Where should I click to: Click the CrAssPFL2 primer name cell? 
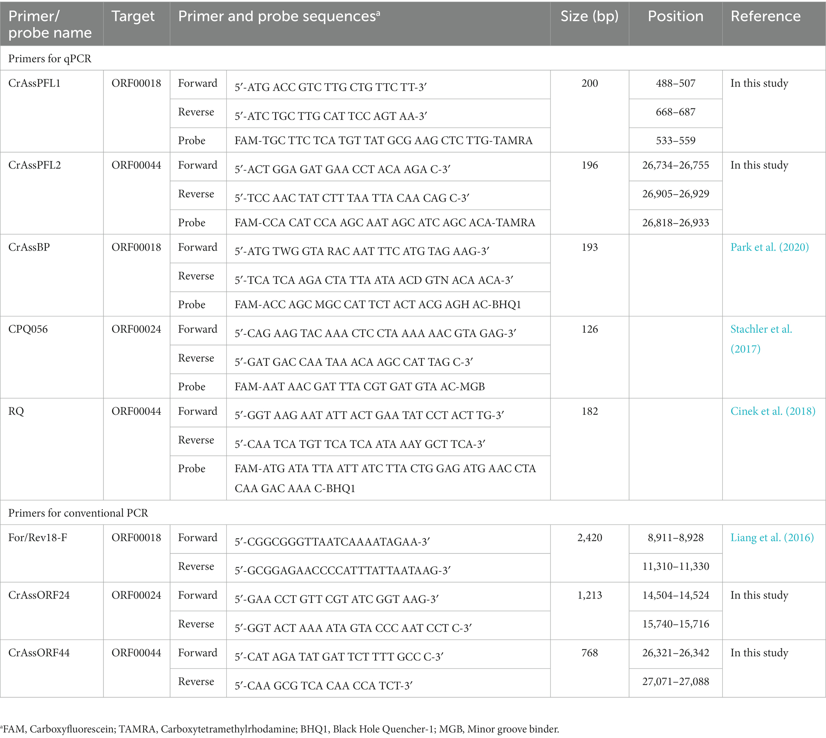(x=51, y=193)
